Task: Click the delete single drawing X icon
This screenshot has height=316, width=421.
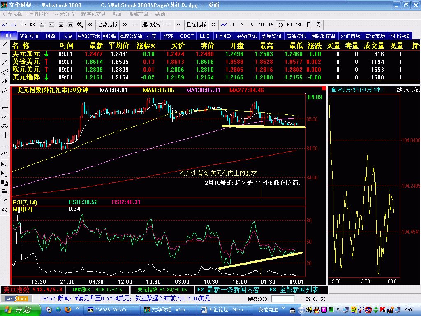Action: (x=5, y=201)
